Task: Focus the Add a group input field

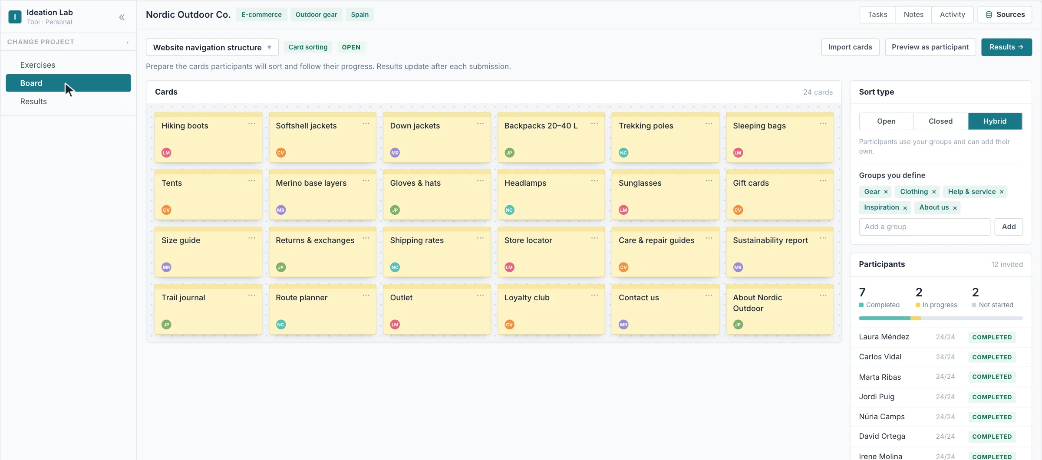Action: (x=924, y=227)
